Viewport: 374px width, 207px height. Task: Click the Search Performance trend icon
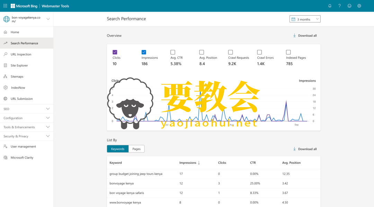(6, 43)
